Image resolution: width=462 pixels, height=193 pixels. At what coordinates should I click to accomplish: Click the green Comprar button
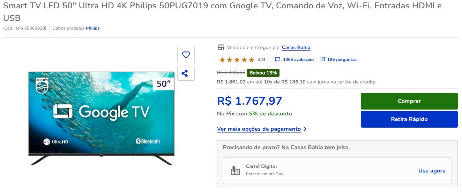tap(409, 101)
